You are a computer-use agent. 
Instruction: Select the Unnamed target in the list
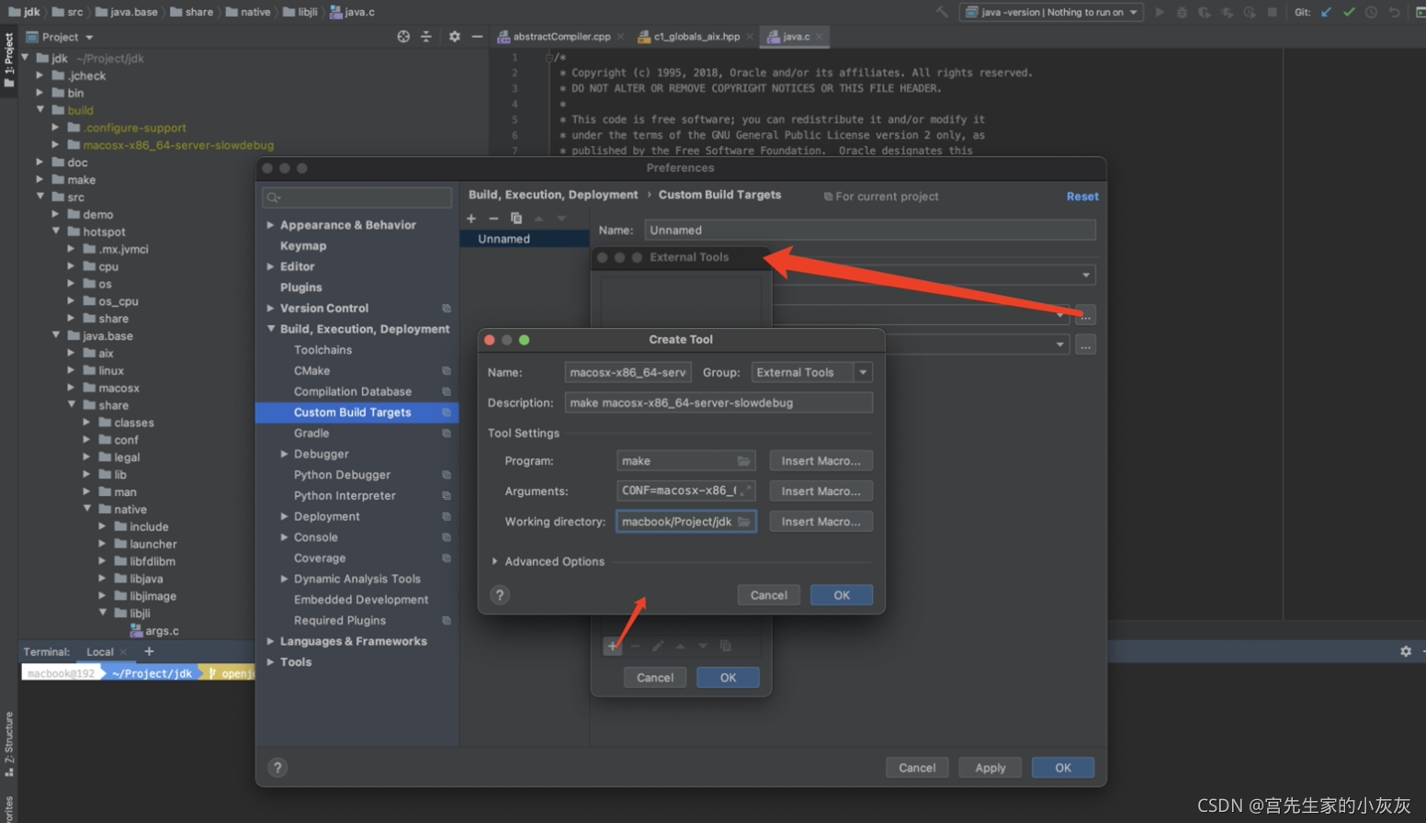point(524,239)
